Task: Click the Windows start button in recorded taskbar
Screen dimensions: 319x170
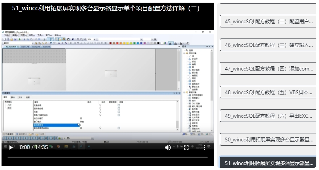Action: [x=5, y=146]
